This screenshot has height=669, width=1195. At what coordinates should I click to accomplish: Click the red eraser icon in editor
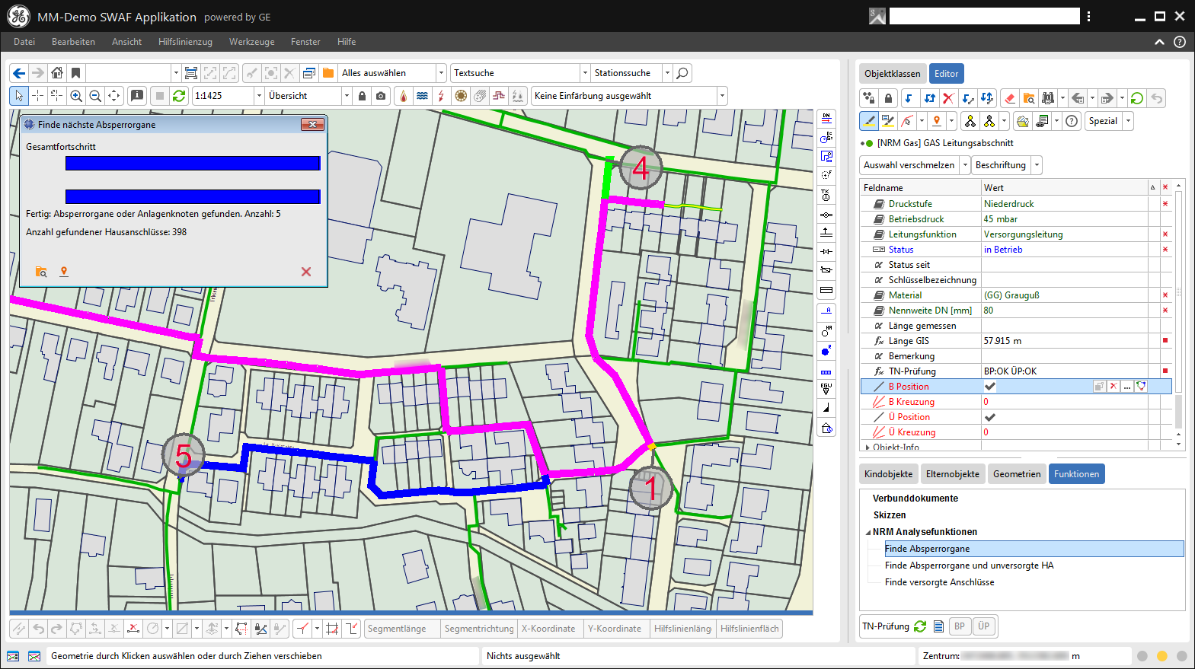(x=1010, y=98)
